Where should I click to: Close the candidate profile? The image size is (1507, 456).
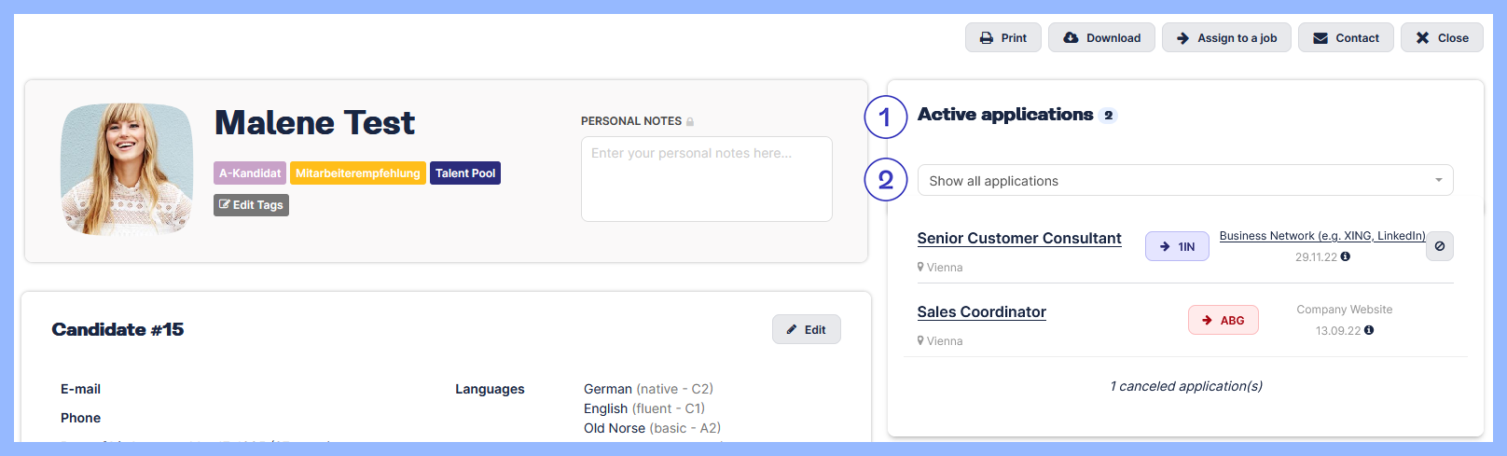coord(1442,38)
